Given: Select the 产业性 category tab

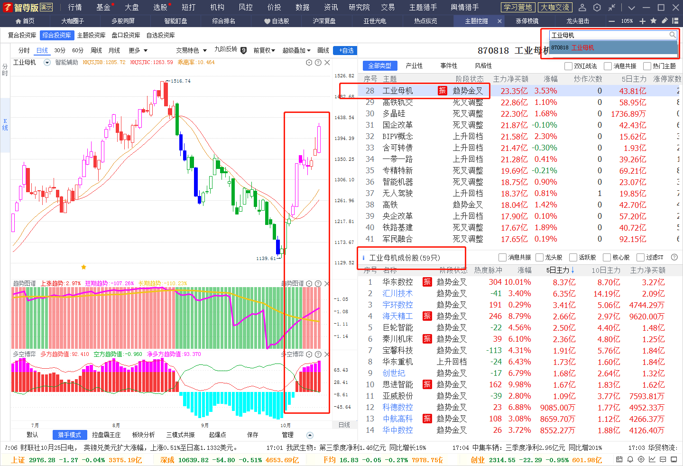Looking at the screenshot, I should 414,66.
